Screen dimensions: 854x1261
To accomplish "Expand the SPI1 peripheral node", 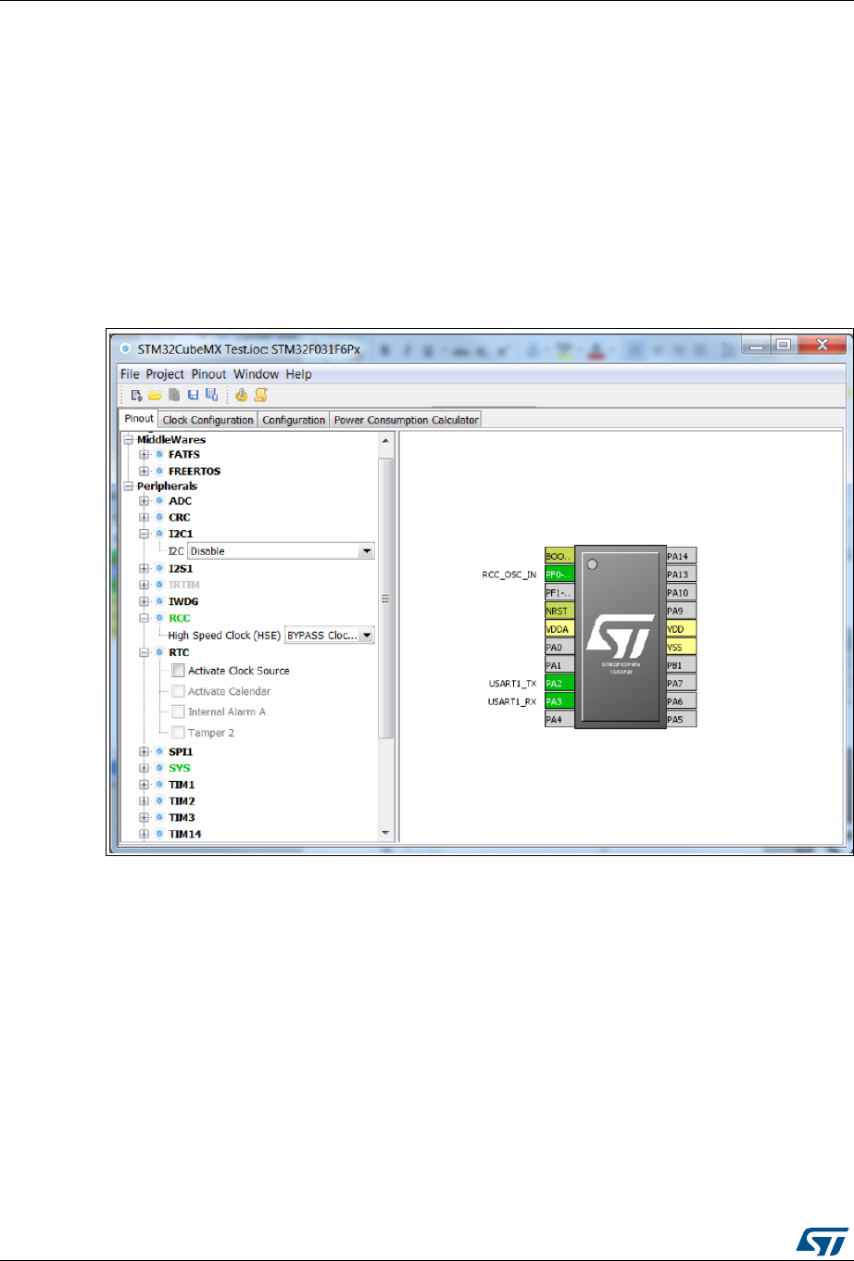I will click(144, 751).
